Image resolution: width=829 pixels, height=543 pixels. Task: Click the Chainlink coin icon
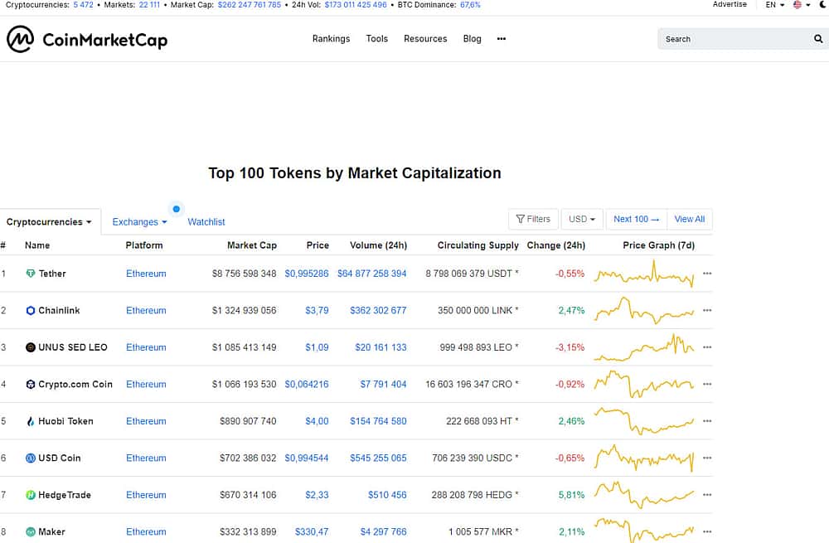(x=31, y=311)
